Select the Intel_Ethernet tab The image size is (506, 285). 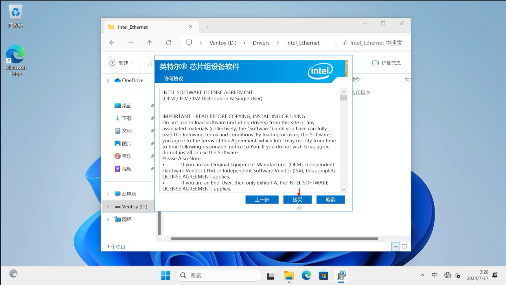coord(151,27)
